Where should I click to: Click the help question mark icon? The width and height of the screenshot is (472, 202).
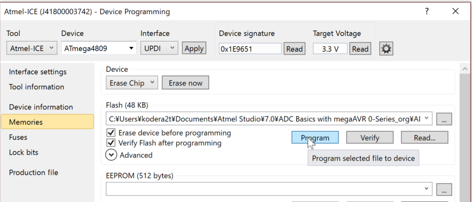point(427,12)
